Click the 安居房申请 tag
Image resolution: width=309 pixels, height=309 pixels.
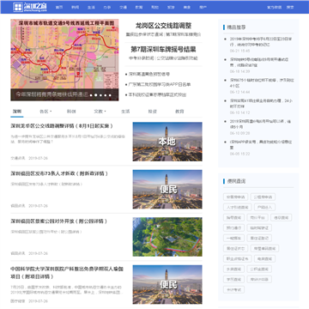tap(235, 197)
